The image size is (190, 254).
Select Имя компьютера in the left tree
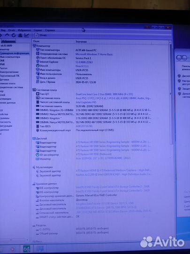(10, 57)
